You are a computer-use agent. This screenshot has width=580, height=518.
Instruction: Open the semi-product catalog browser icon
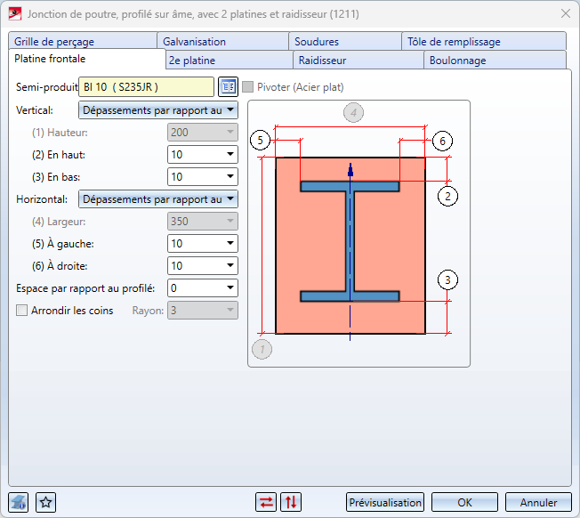pos(228,87)
